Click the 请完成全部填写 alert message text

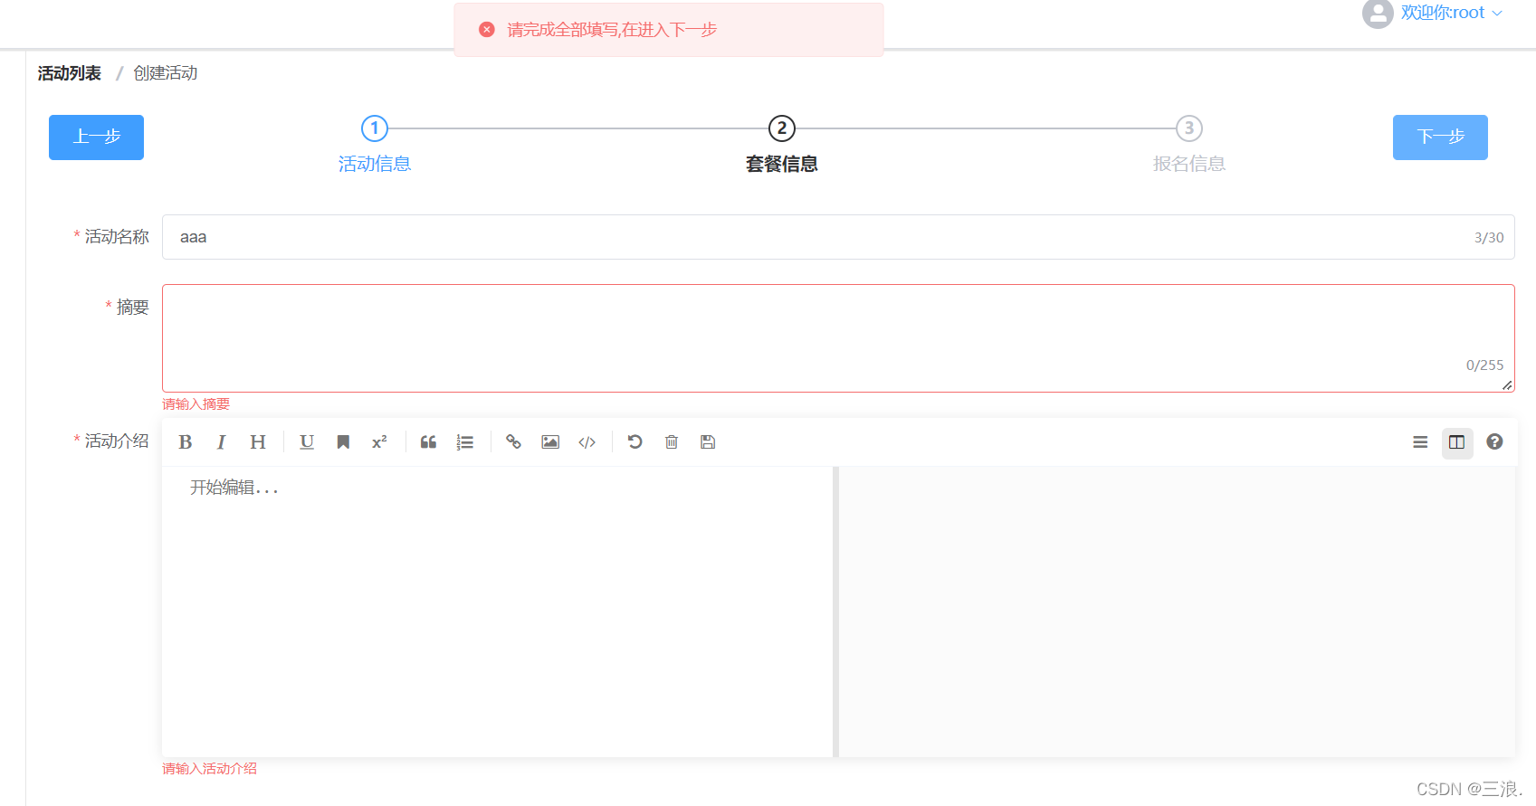tap(612, 30)
